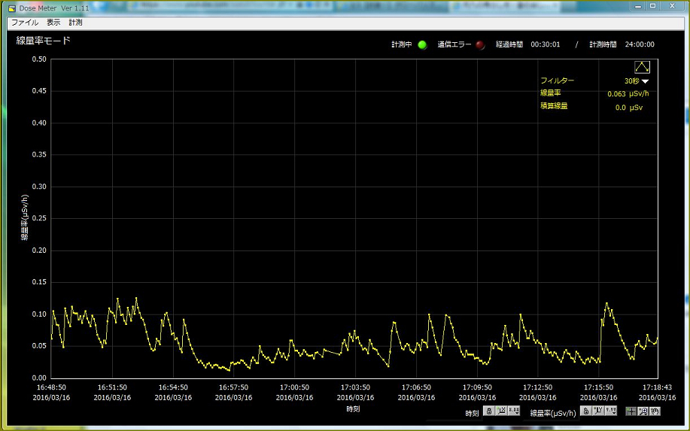
Task: Click the dose rate axis autoscale-once icon
Action: click(x=597, y=411)
